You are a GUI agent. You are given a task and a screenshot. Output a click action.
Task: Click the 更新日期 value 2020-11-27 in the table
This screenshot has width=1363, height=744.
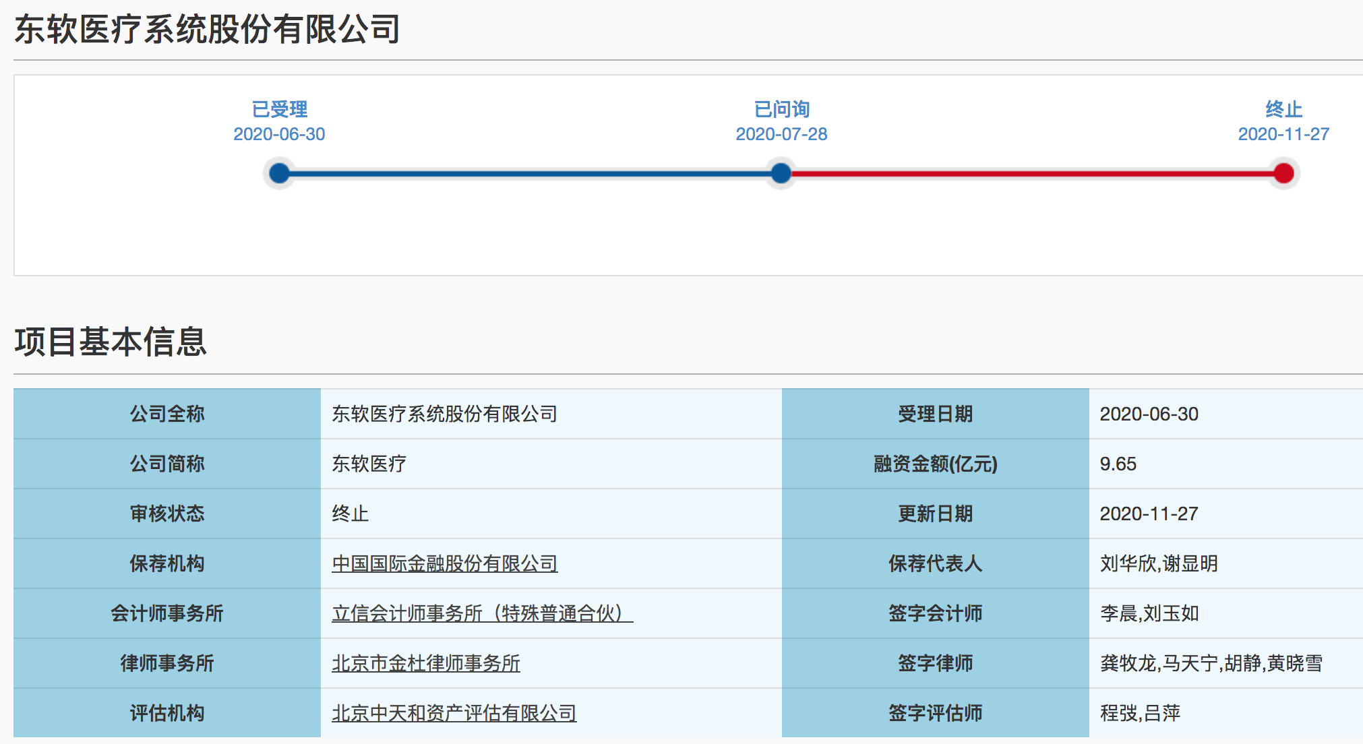[x=1149, y=514]
